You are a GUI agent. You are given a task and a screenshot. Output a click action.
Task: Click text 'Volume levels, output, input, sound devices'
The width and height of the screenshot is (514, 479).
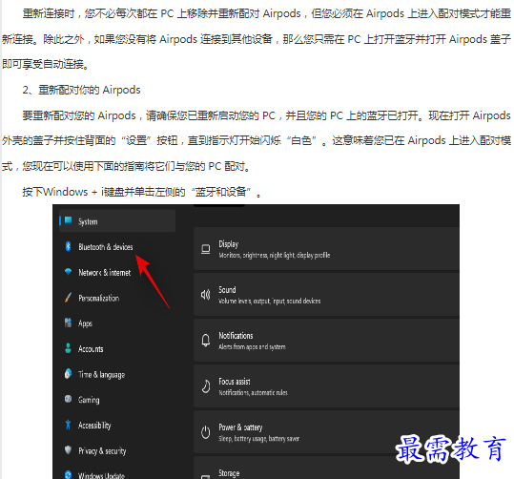coord(270,301)
